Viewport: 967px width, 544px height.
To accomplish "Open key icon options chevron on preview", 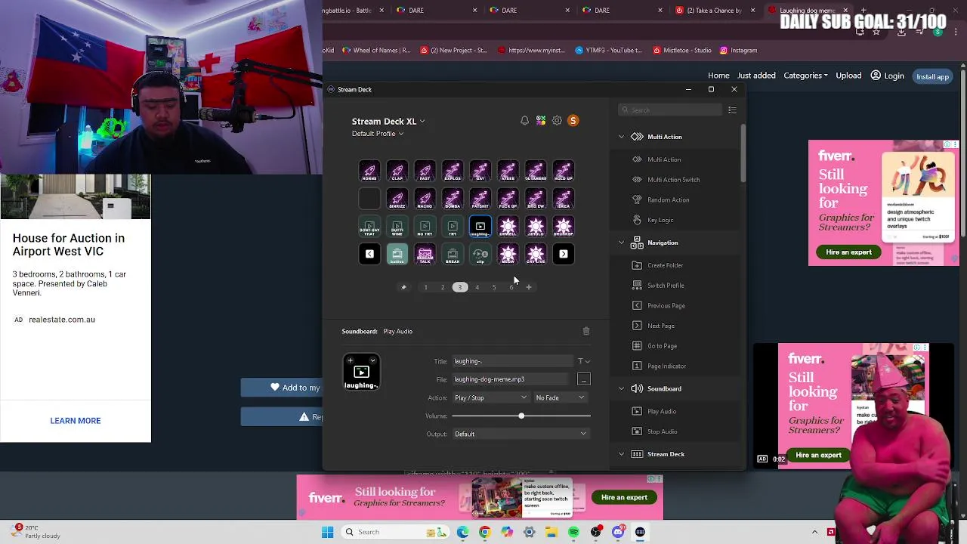I will click(372, 360).
